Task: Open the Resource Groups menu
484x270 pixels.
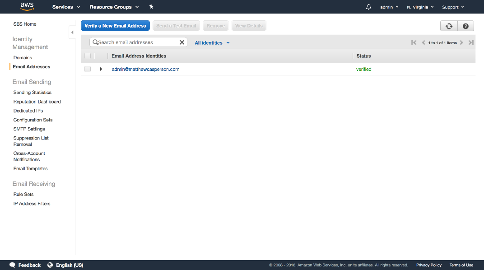Action: click(x=114, y=7)
